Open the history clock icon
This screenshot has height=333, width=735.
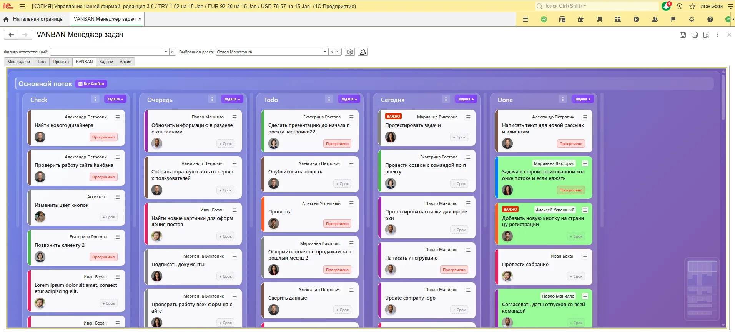tap(679, 6)
